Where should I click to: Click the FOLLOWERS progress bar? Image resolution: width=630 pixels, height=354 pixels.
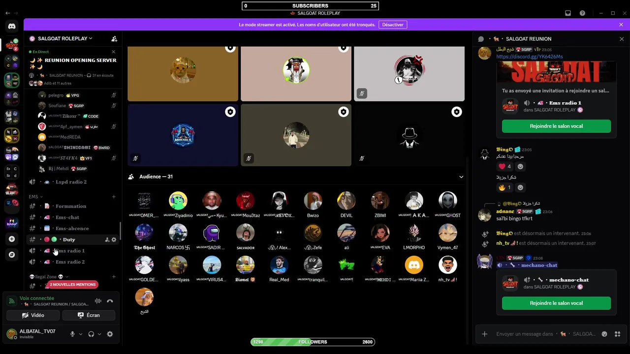coord(313,342)
